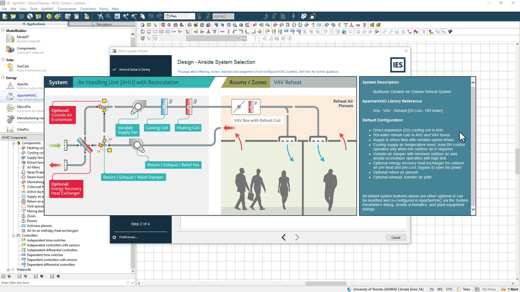Open the Controllers menu
Image resolution: width=520 pixels, height=292 pixels.
click(88, 9)
